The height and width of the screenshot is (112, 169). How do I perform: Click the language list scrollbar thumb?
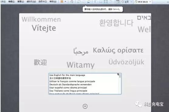click(120, 76)
